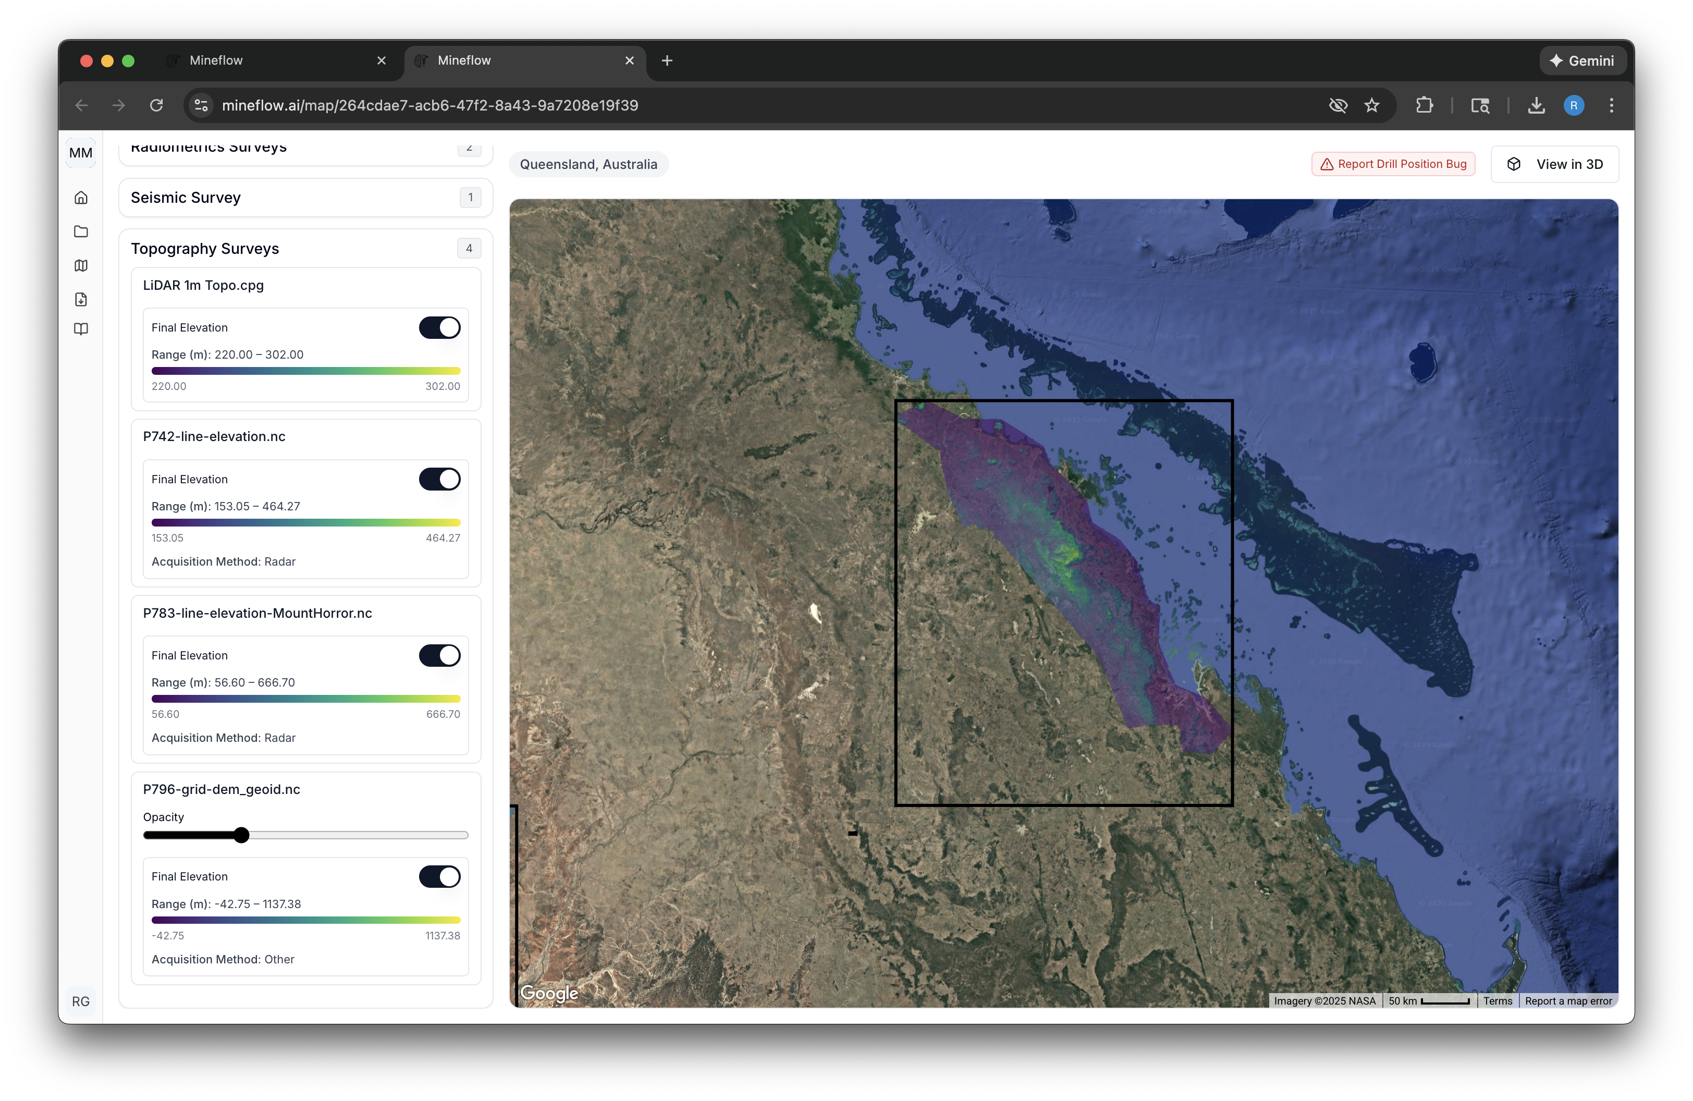
Task: Click the Queensland, Australia location chip
Action: click(588, 164)
